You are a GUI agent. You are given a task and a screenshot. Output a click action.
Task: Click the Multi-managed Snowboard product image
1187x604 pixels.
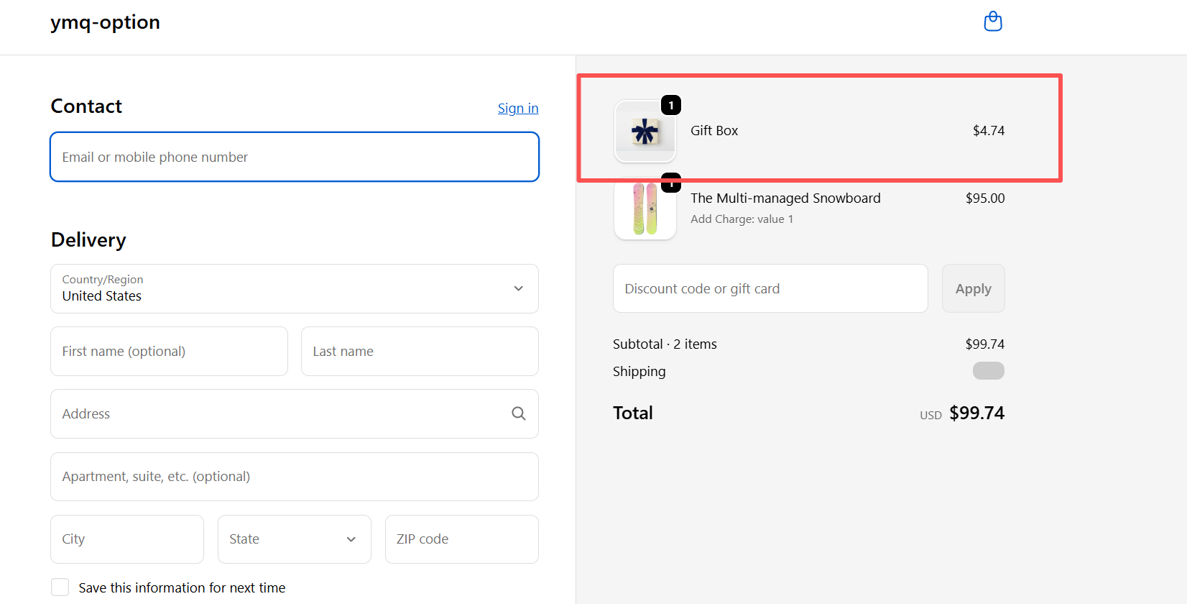tap(645, 209)
